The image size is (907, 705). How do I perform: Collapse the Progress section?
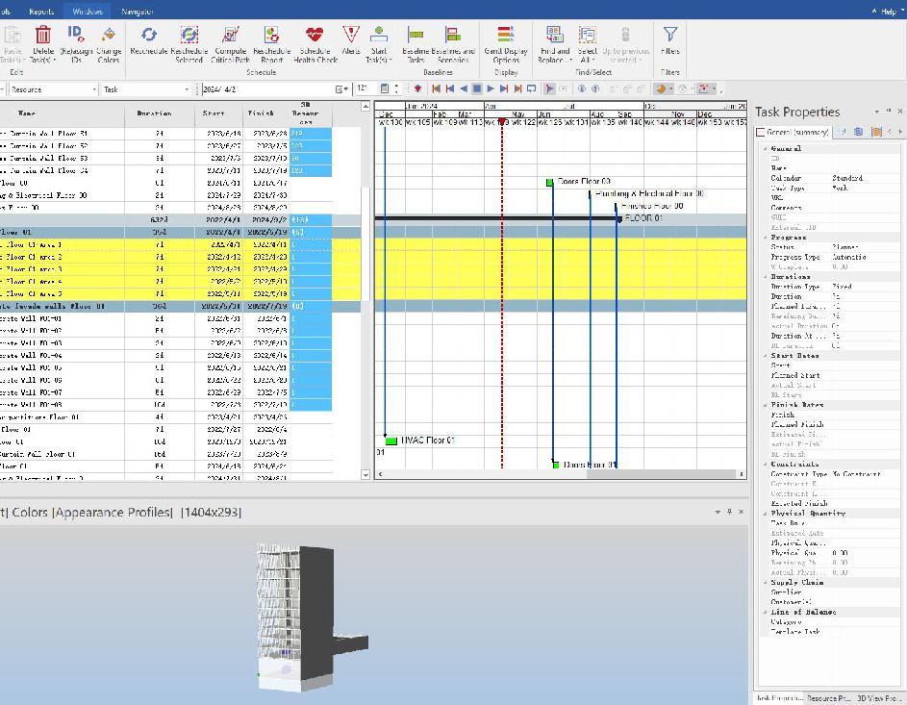(766, 238)
